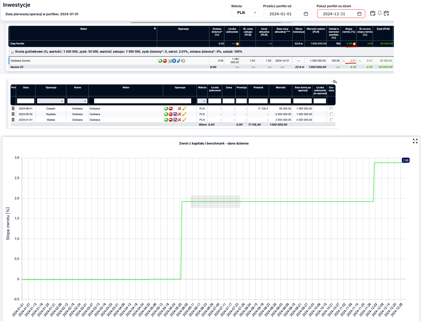Collapse the Konta gotówkowe group
Viewport: 423px width, 334px height.
[x=12, y=52]
